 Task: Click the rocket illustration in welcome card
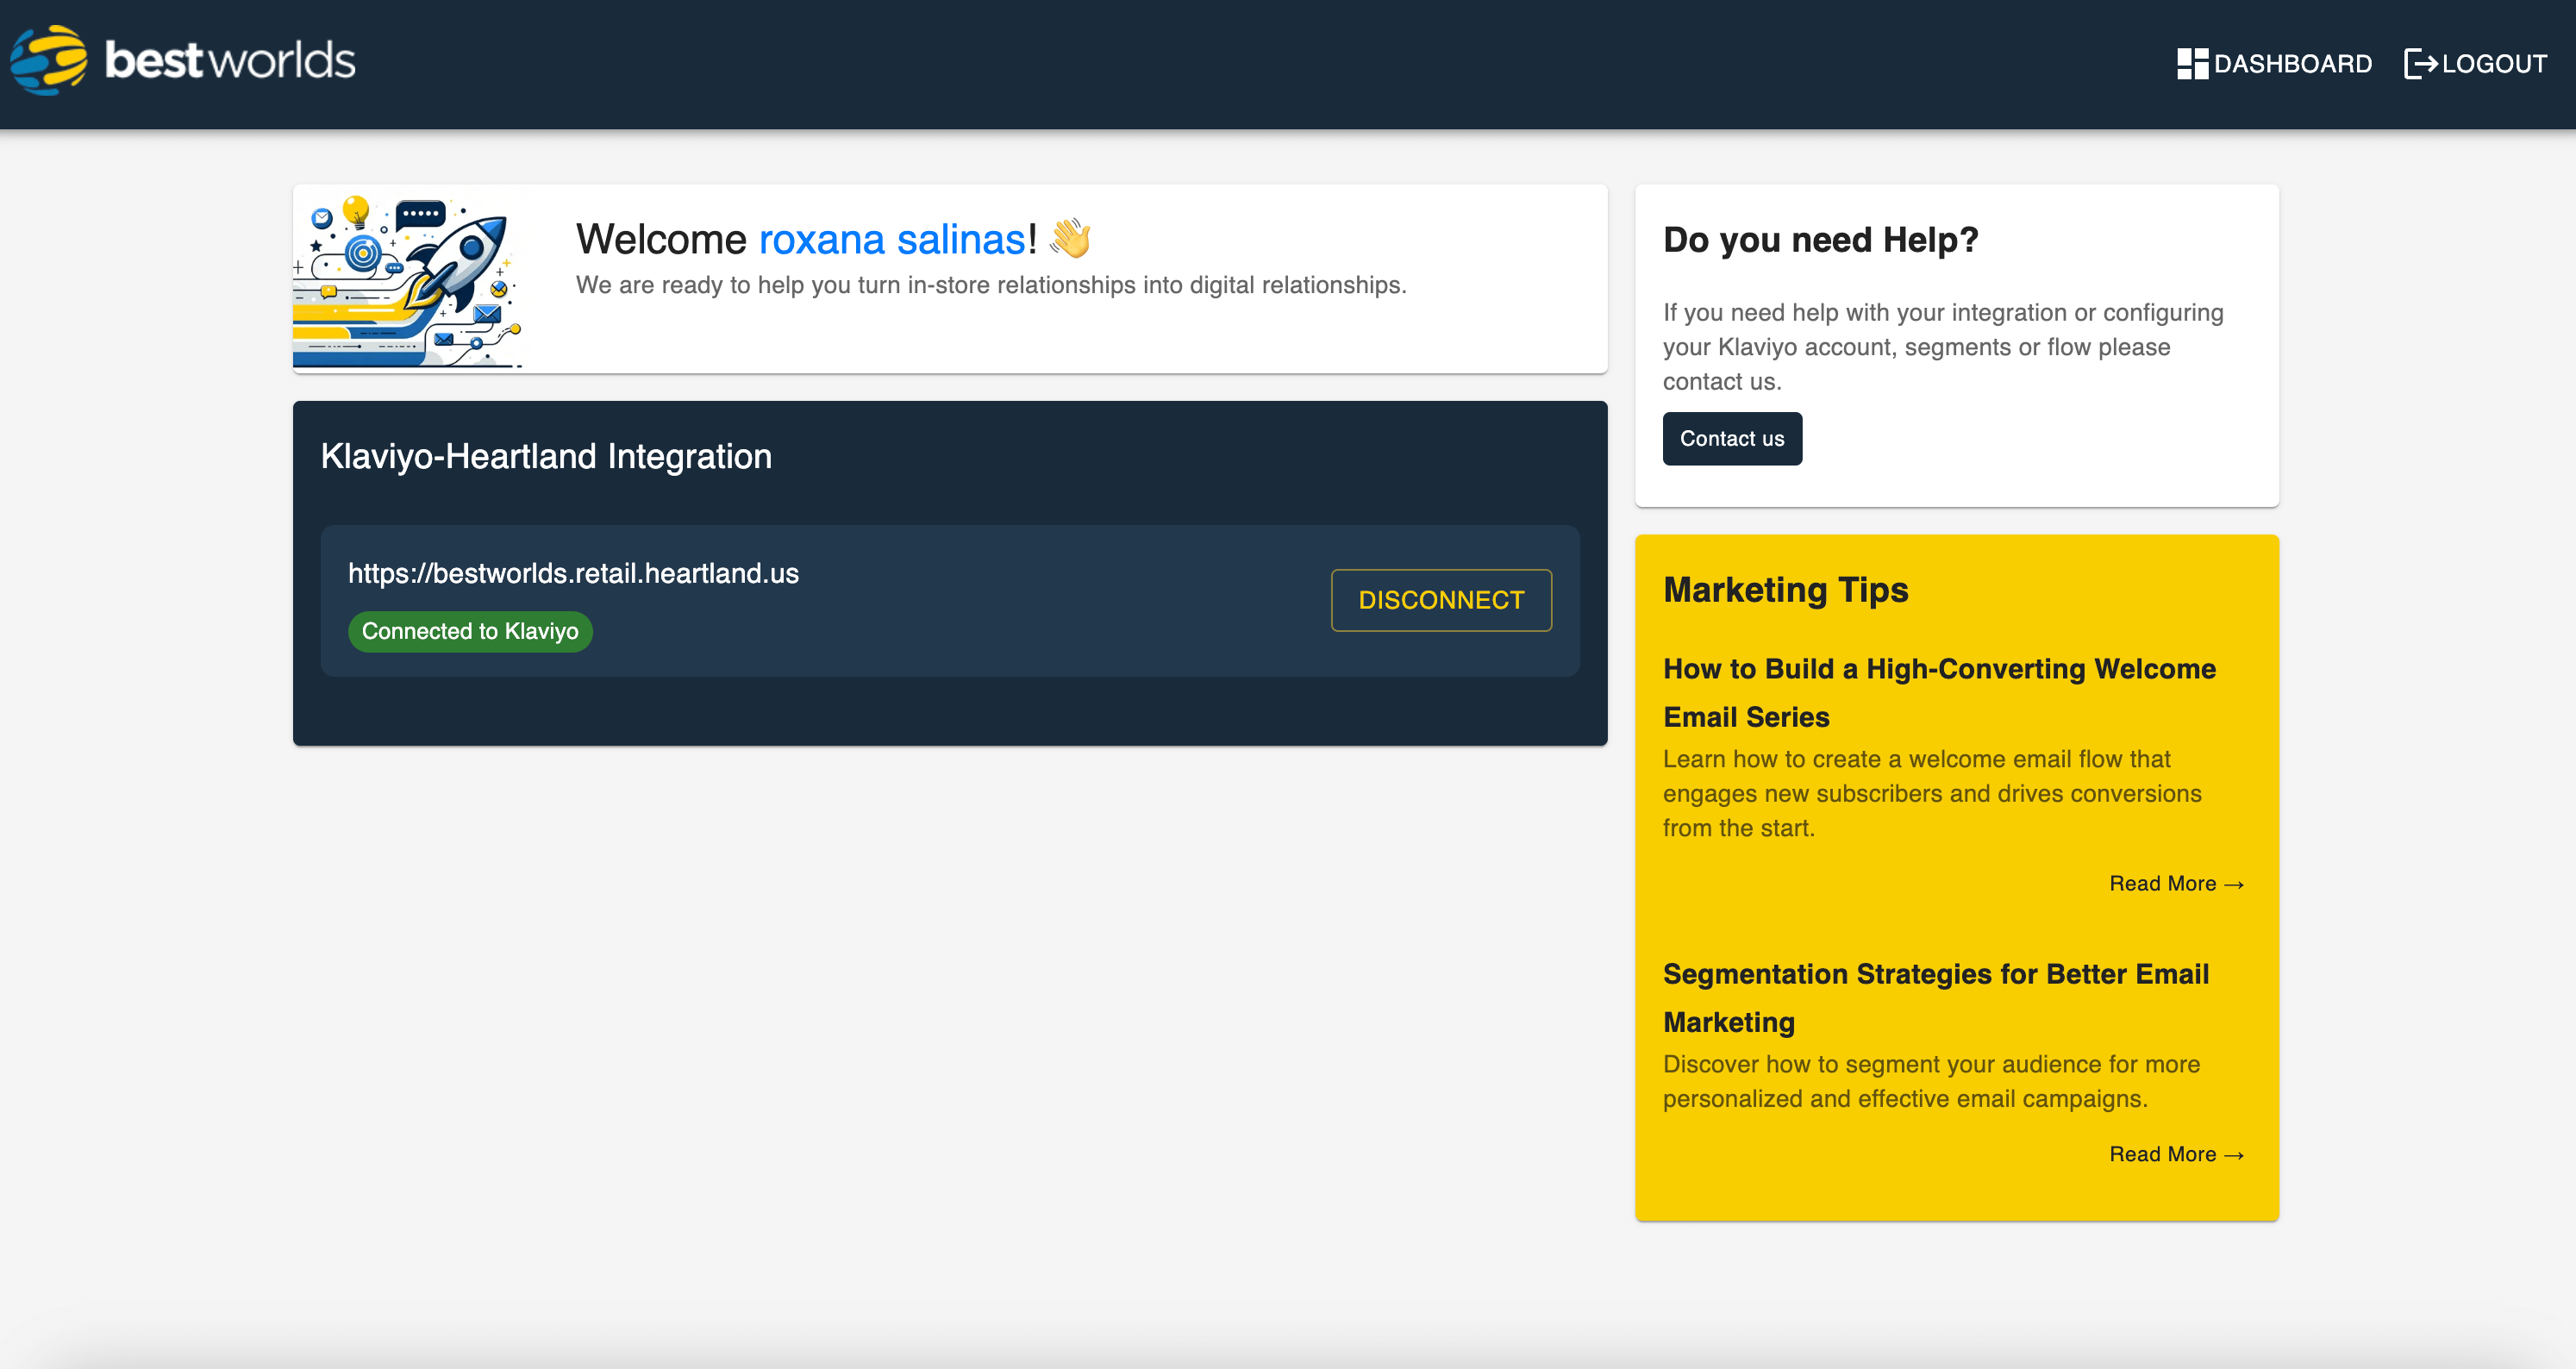click(408, 281)
